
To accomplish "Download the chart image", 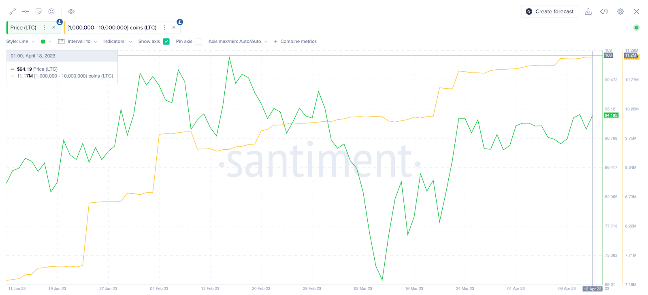I will (x=588, y=12).
